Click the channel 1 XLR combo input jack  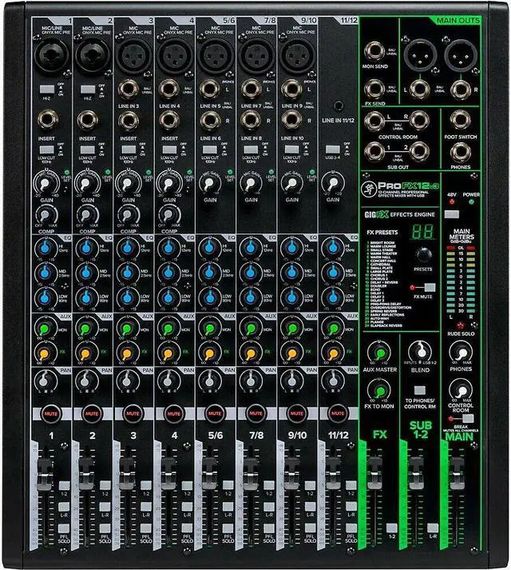[46, 55]
